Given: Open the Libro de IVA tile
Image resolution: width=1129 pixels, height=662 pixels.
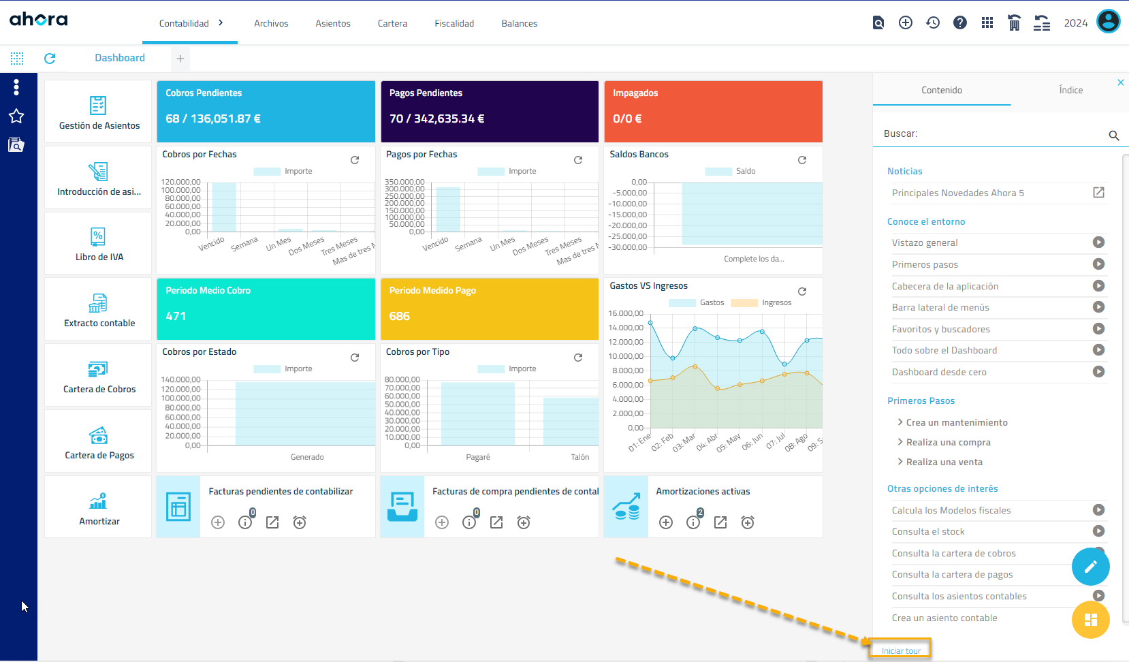Looking at the screenshot, I should coord(99,244).
